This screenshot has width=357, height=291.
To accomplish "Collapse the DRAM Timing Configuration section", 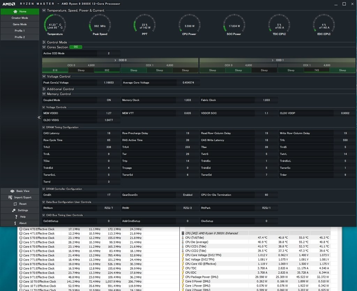I will (x=44, y=127).
